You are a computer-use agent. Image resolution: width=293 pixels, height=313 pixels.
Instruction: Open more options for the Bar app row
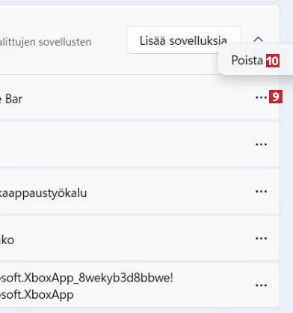pyautogui.click(x=261, y=97)
